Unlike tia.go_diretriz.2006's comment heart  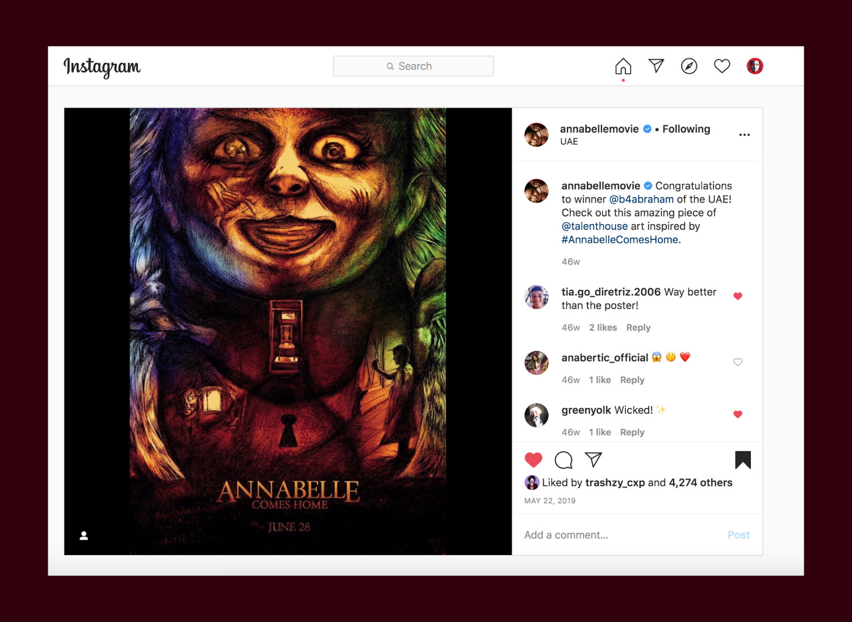tap(738, 296)
